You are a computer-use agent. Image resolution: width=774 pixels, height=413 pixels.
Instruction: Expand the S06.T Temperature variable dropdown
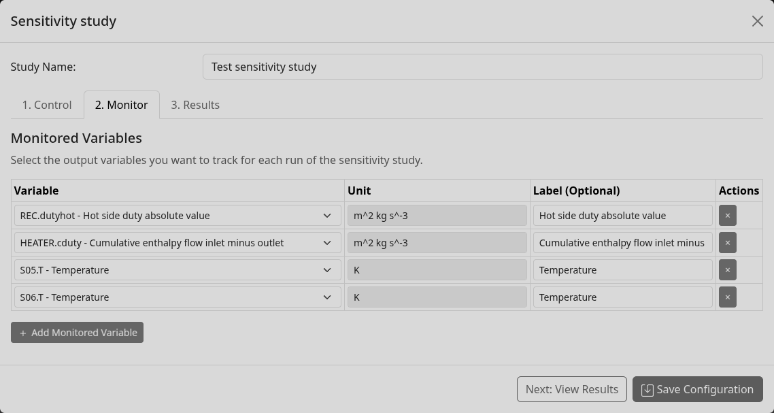(x=177, y=297)
